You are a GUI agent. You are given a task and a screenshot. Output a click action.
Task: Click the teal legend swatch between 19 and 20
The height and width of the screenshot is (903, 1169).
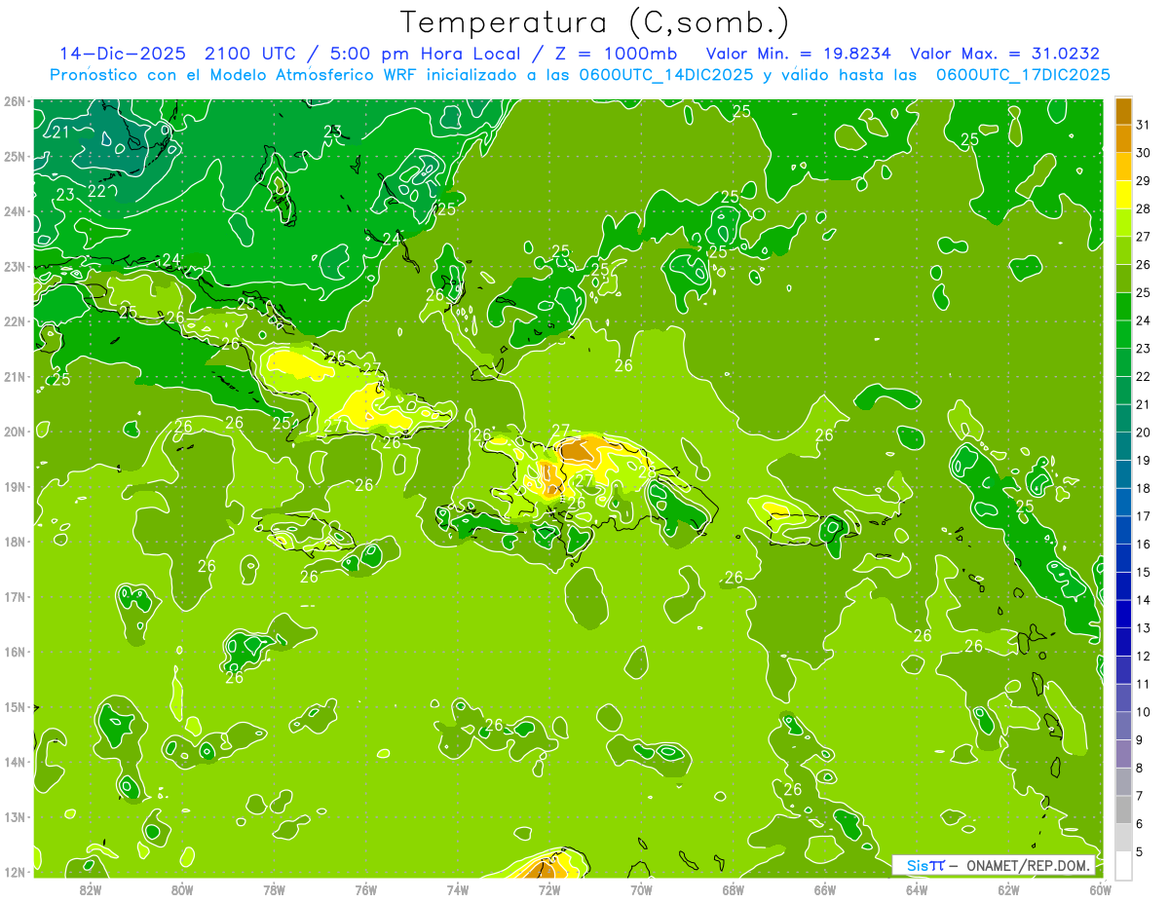1123,446
